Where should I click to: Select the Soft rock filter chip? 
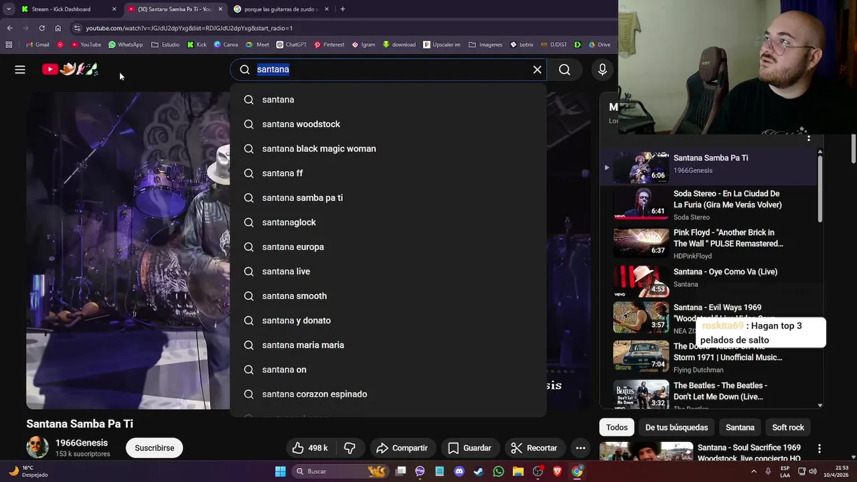pos(788,427)
